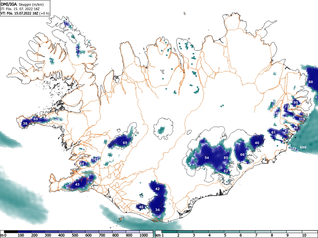Viewport: 318px width, 238px height.
Task: Click the legend swatch between 3 and 4 km
Action: click(x=201, y=232)
